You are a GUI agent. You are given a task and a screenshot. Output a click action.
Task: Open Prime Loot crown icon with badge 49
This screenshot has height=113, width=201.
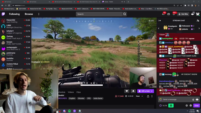click(x=163, y=14)
